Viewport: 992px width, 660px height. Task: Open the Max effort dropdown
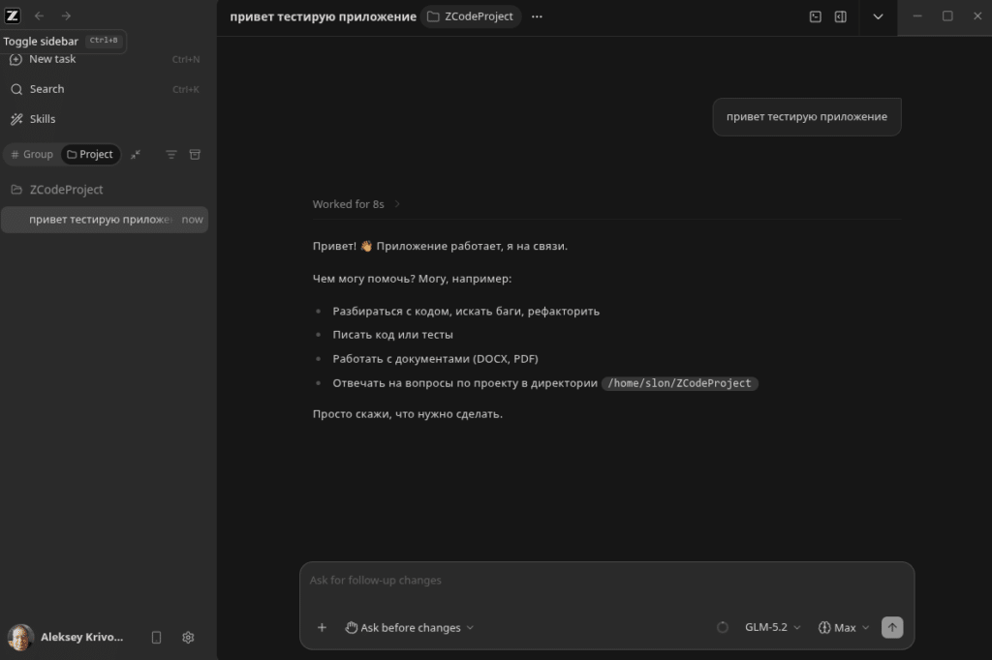click(844, 627)
